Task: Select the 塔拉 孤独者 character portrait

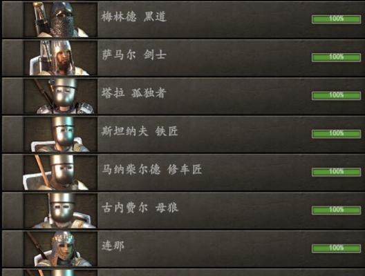Action: pyautogui.click(x=61, y=96)
